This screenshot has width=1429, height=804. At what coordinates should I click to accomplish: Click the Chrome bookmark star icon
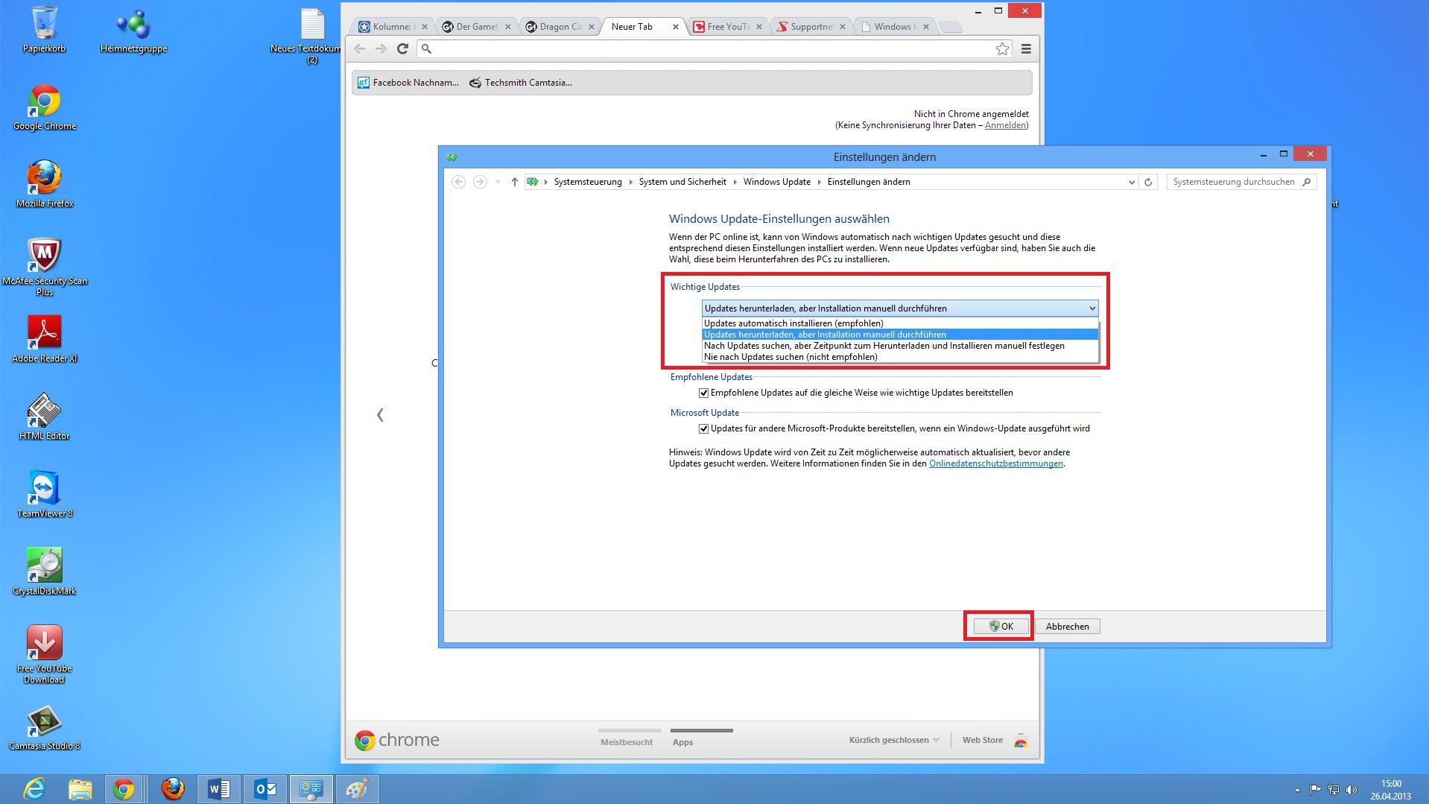(1002, 49)
